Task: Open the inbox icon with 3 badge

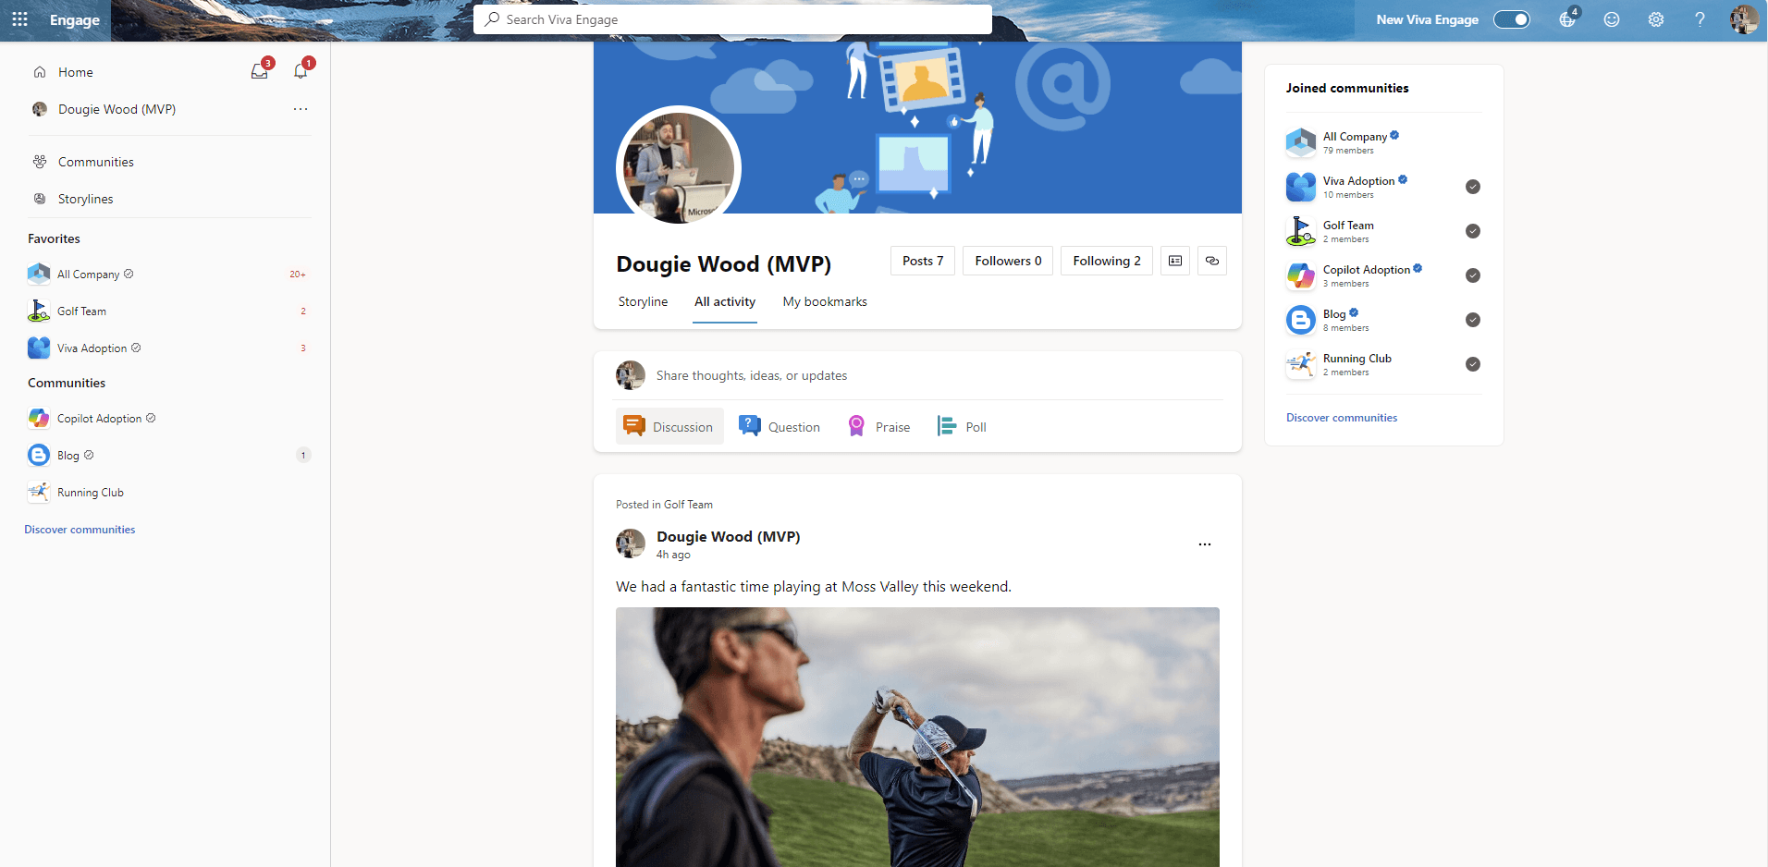Action: tap(261, 71)
